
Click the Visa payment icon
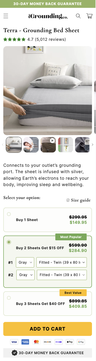[14, 342]
